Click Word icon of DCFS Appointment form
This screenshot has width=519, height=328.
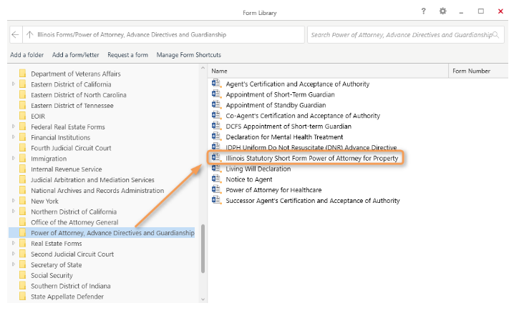(216, 126)
